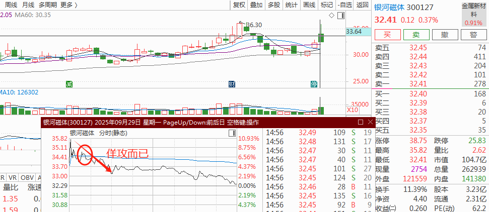Select the OBV indicator tab

(x=28, y=177)
